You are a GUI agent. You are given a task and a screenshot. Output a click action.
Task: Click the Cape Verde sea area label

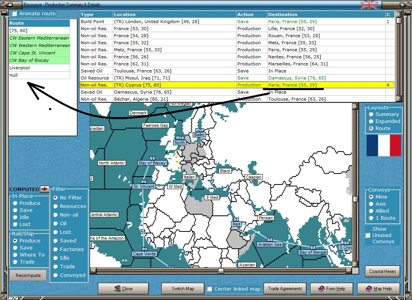click(145, 254)
